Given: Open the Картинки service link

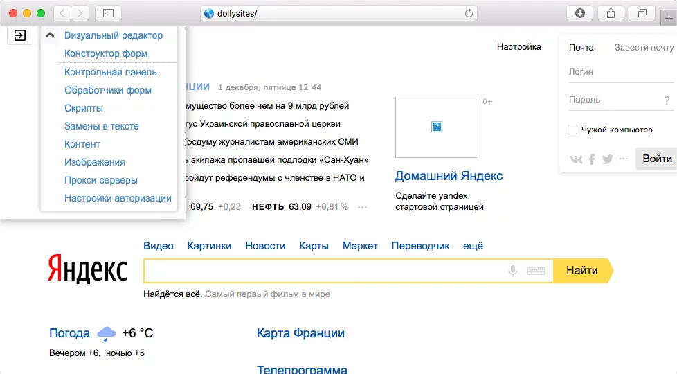Looking at the screenshot, I should click(210, 246).
